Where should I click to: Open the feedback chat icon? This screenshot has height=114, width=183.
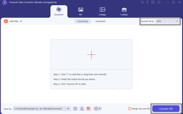(x=153, y=2)
